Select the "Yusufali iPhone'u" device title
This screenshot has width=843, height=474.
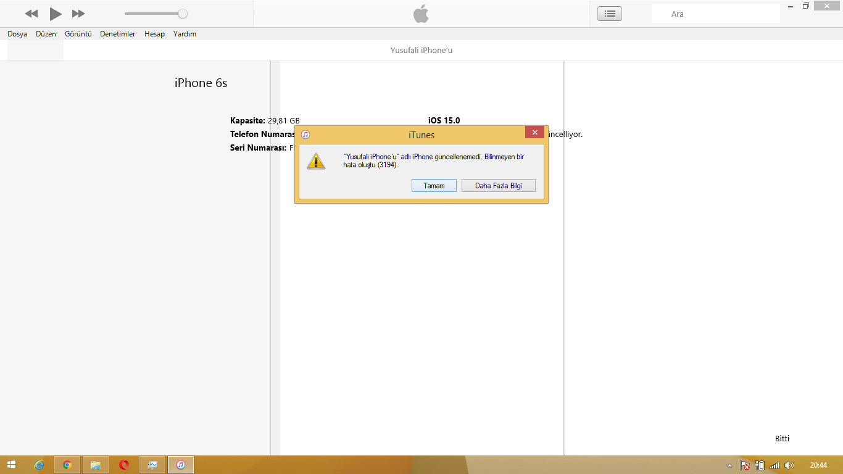click(x=421, y=50)
